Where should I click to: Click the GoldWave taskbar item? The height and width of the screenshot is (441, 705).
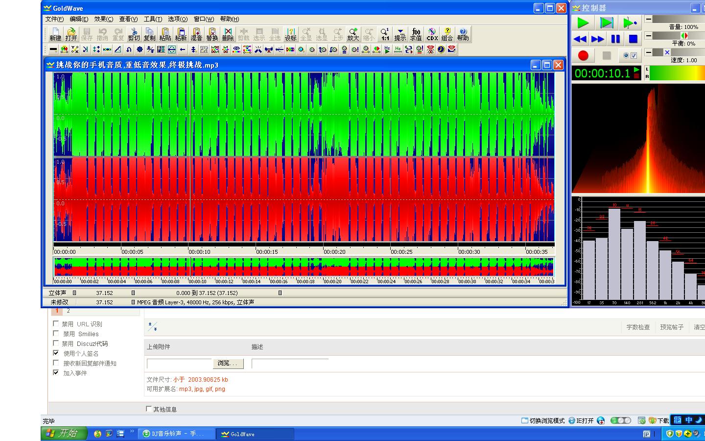pyautogui.click(x=255, y=434)
